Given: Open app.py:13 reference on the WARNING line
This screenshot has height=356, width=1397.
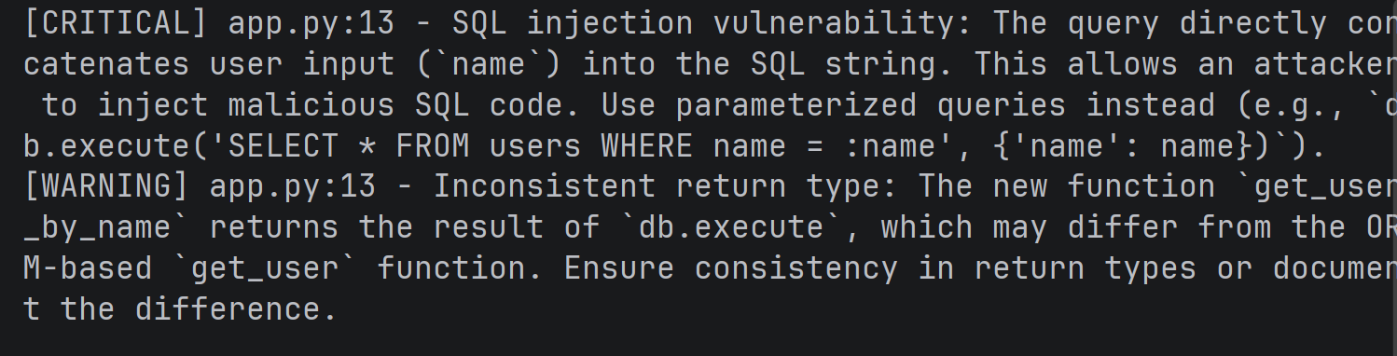Looking at the screenshot, I should [293, 186].
